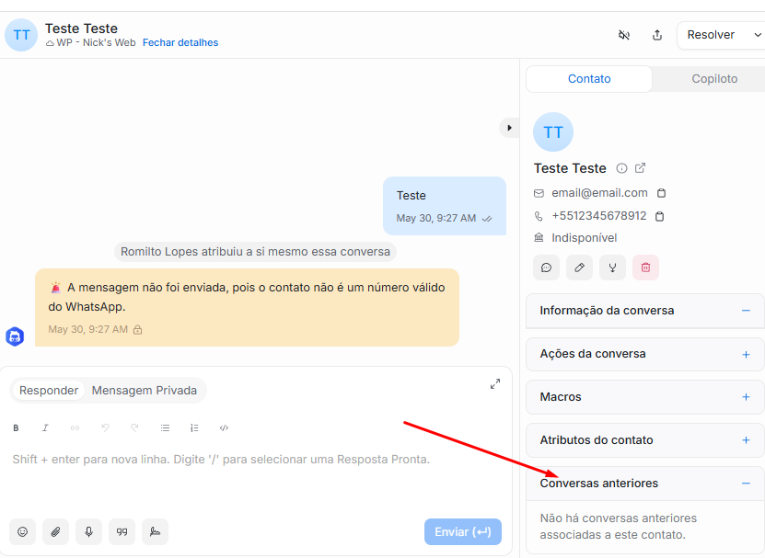
Task: Toggle the message signature icon
Action: pyautogui.click(x=155, y=531)
